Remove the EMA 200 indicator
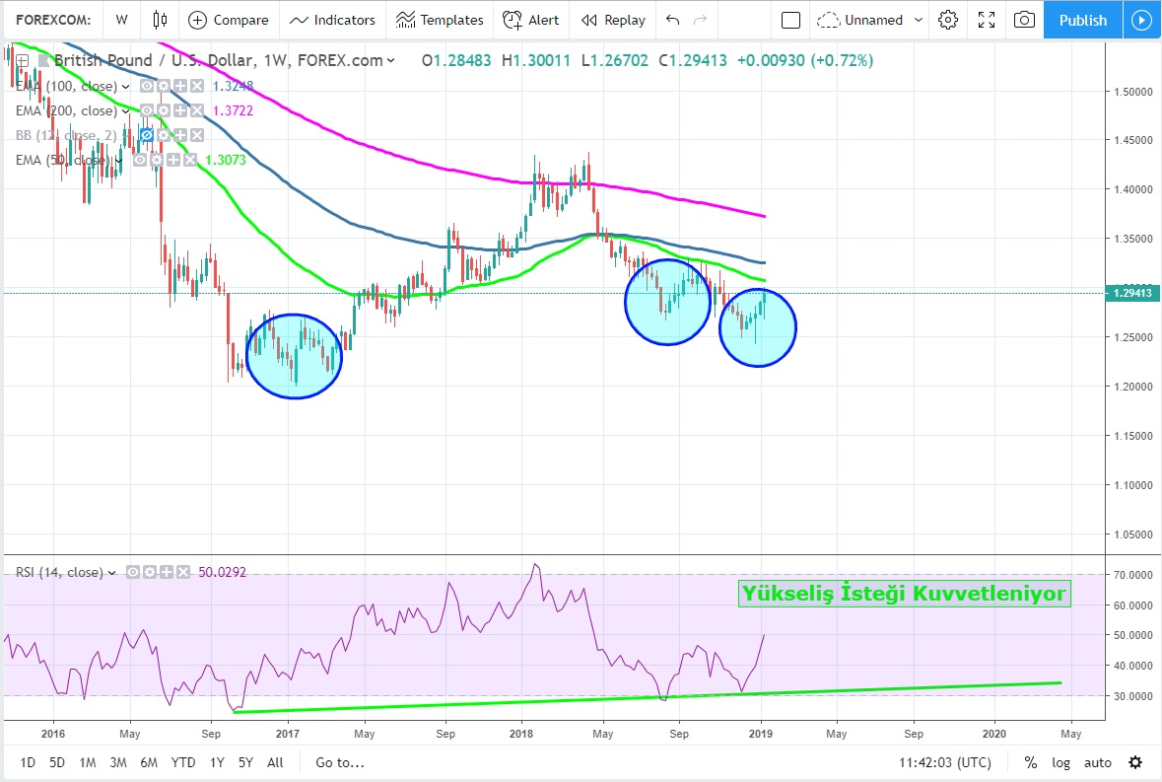The width and height of the screenshot is (1162, 782). click(x=196, y=111)
